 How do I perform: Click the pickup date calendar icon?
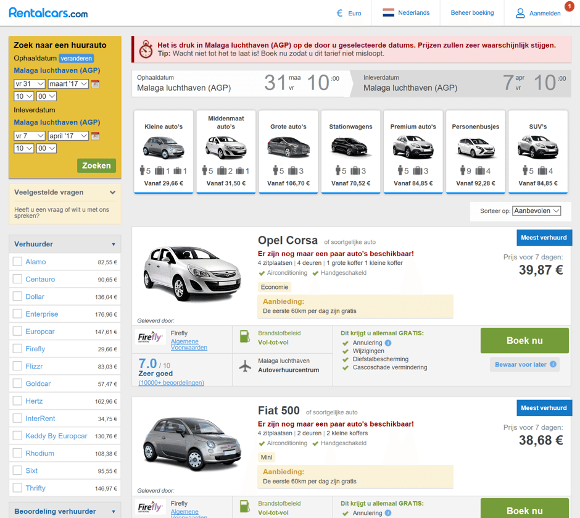95,84
